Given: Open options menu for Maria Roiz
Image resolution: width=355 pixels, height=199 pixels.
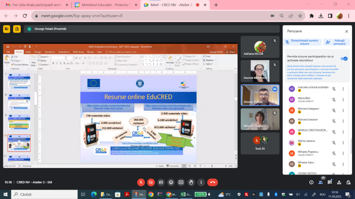Looking at the screenshot, I should click(343, 99).
